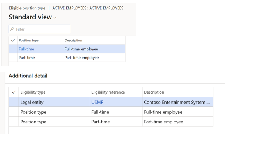Select Part-time employee cell in Additional detail
Viewport: 255px width, 141px height.
pyautogui.click(x=178, y=122)
